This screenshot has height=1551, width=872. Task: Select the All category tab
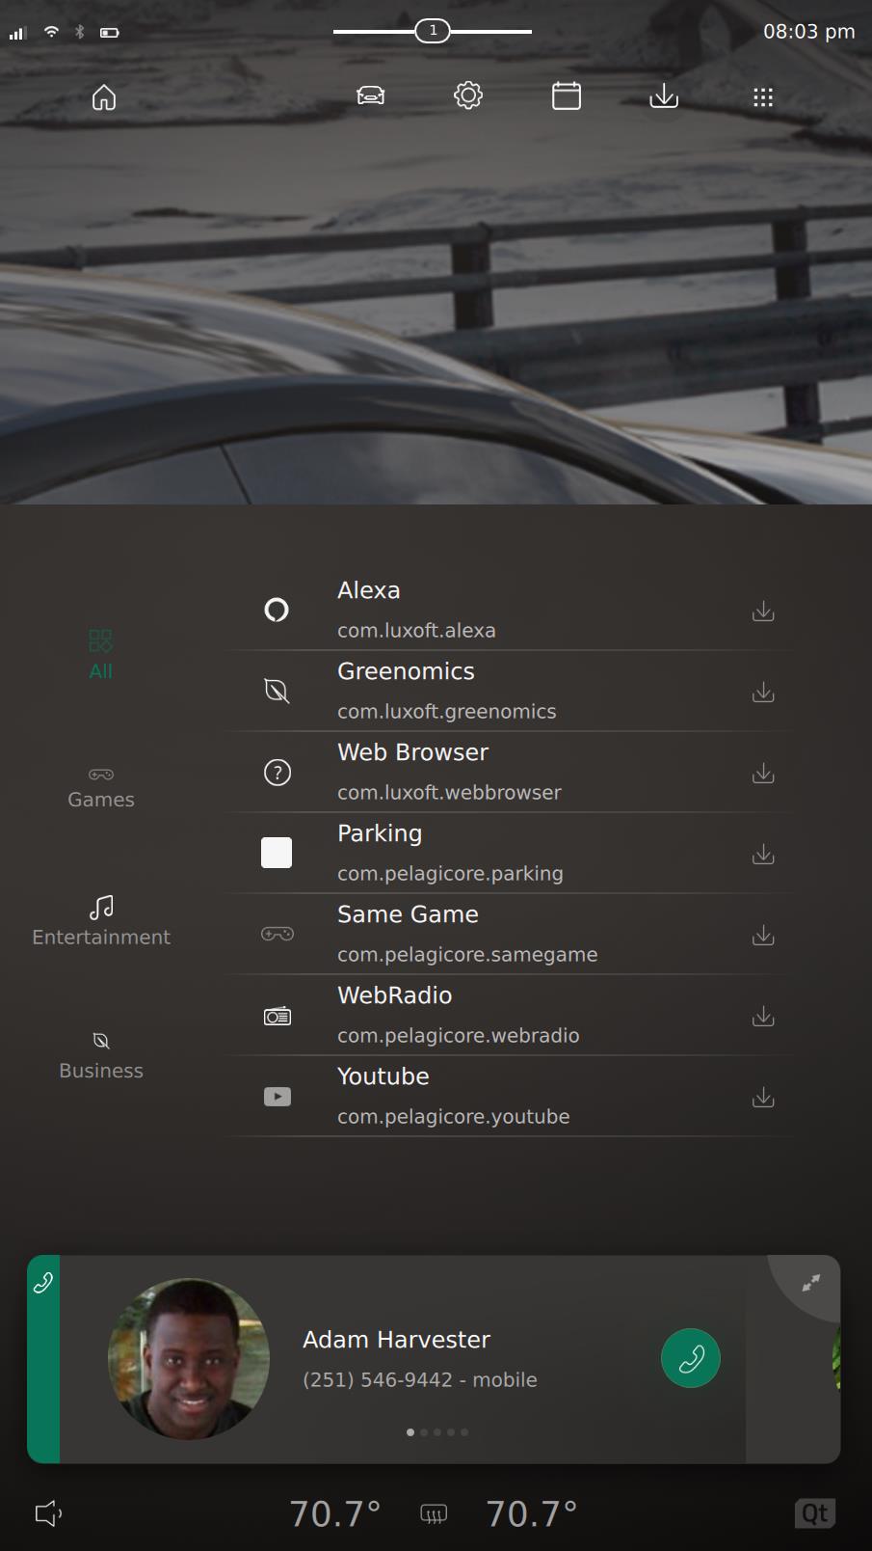click(x=101, y=655)
